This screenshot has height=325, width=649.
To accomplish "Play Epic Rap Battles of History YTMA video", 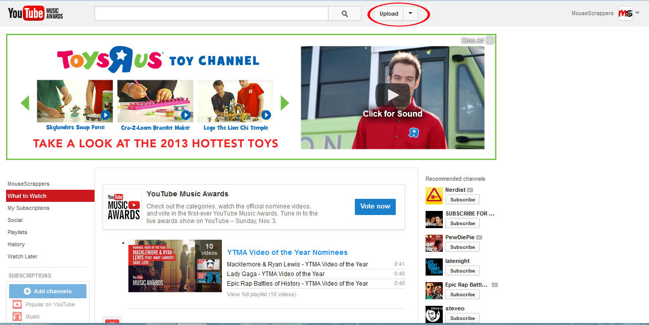I will click(297, 283).
